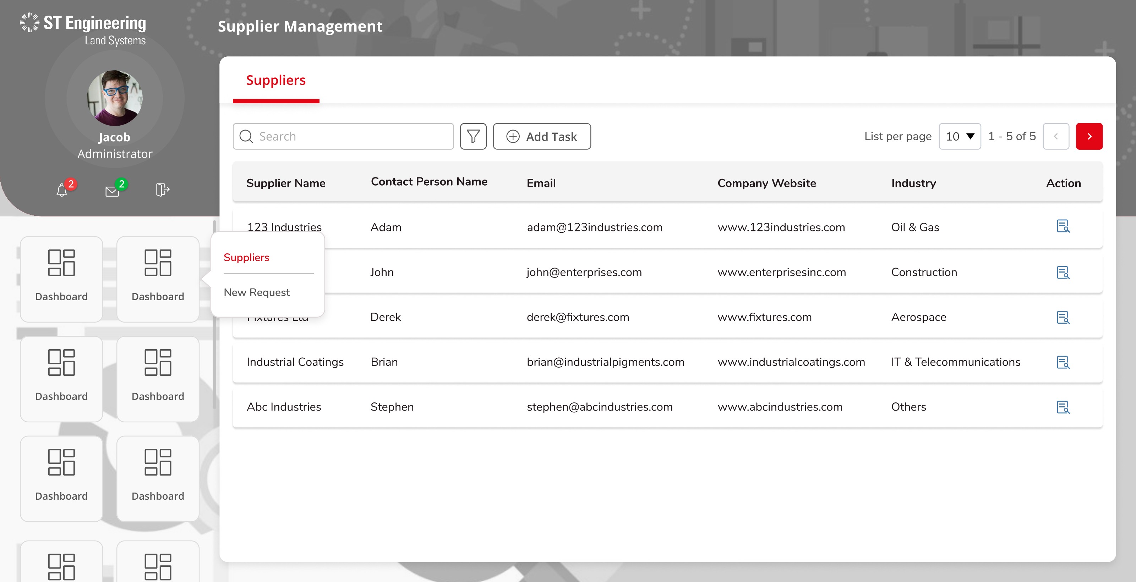Choose New Request in the popup menu
This screenshot has width=1136, height=582.
[256, 292]
